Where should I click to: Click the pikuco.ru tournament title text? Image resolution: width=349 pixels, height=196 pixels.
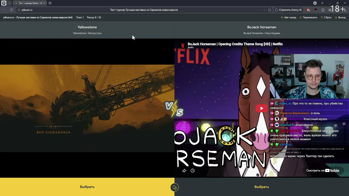point(38,17)
